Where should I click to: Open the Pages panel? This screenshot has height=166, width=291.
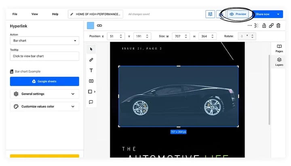click(279, 48)
